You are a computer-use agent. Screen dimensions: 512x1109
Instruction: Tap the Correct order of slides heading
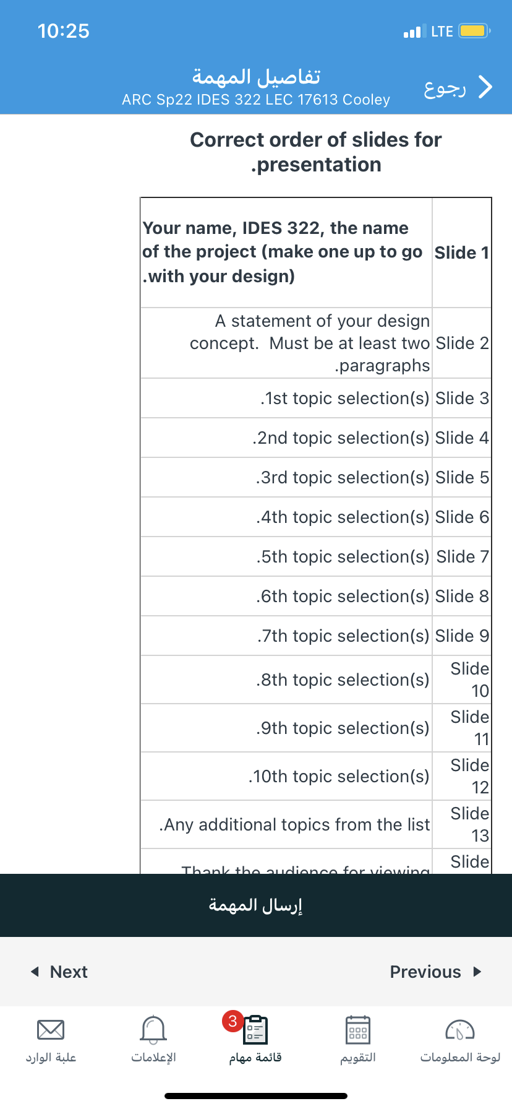316,152
